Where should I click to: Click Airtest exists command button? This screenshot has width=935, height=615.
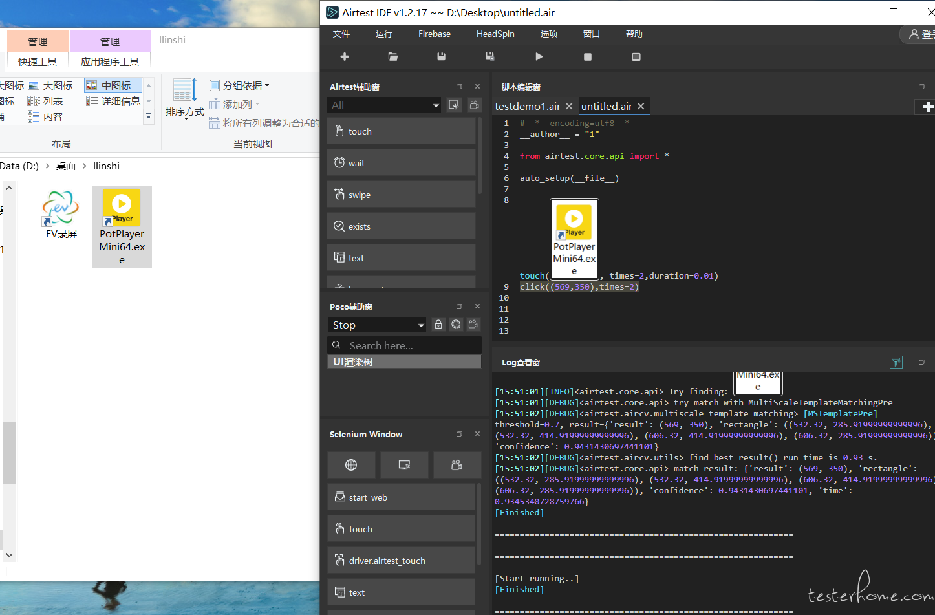point(402,226)
